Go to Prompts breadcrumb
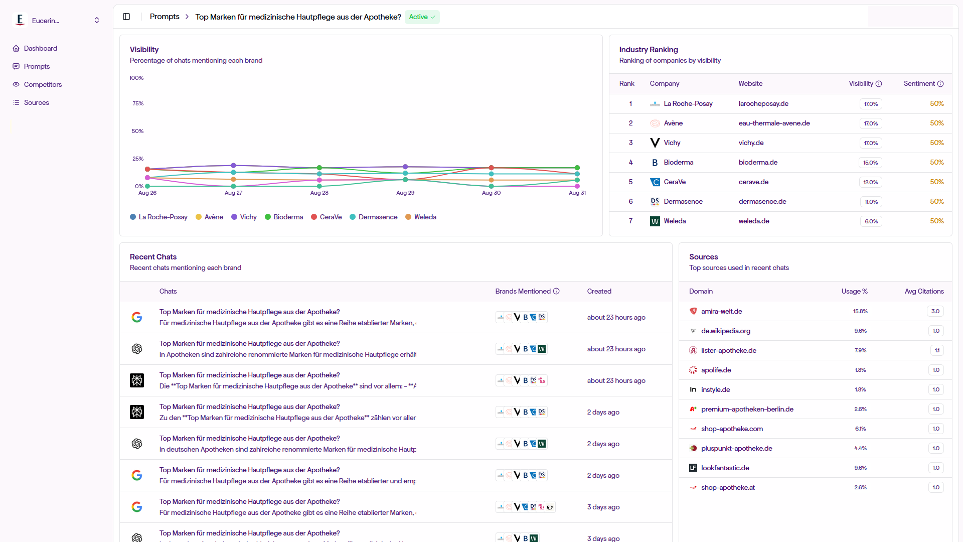Screen dimensions: 963x542 pyautogui.click(x=165, y=17)
